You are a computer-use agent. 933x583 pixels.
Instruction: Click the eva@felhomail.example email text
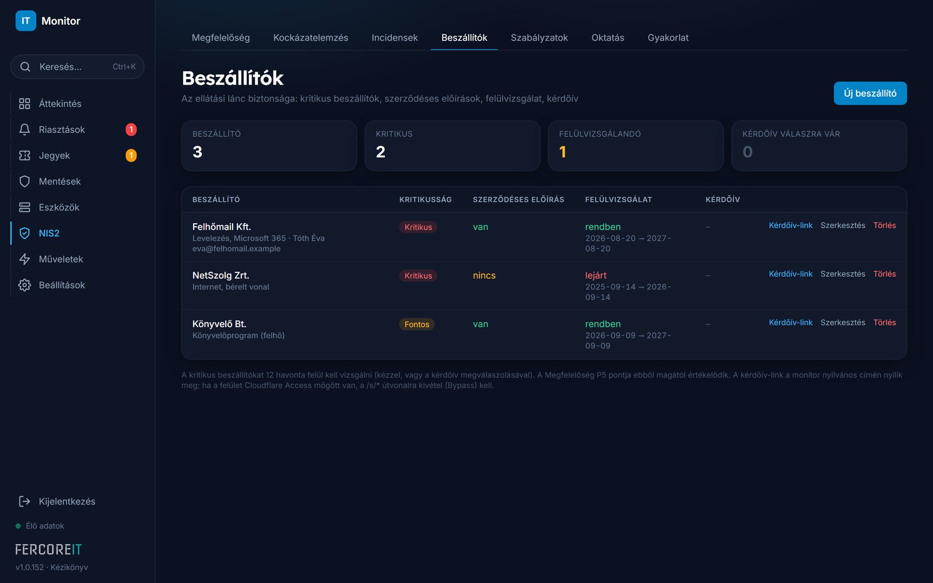[x=236, y=249]
